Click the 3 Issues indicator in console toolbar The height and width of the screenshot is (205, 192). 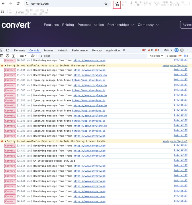coord(177,56)
